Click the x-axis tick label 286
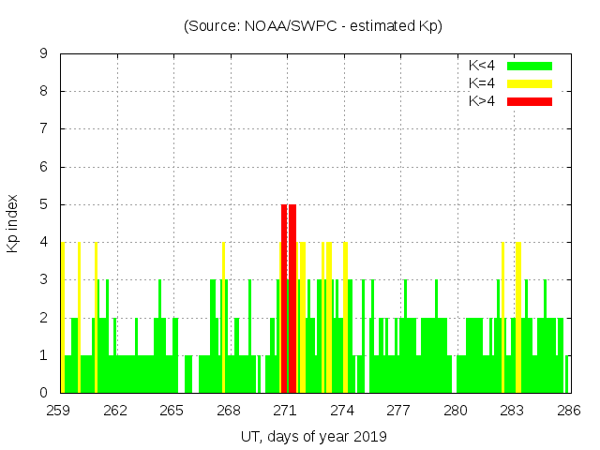 click(569, 411)
